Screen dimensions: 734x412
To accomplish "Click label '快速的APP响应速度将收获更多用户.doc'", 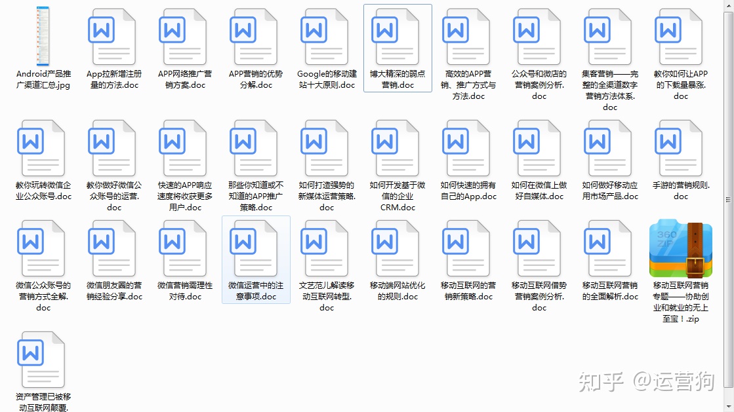I will coord(185,197).
